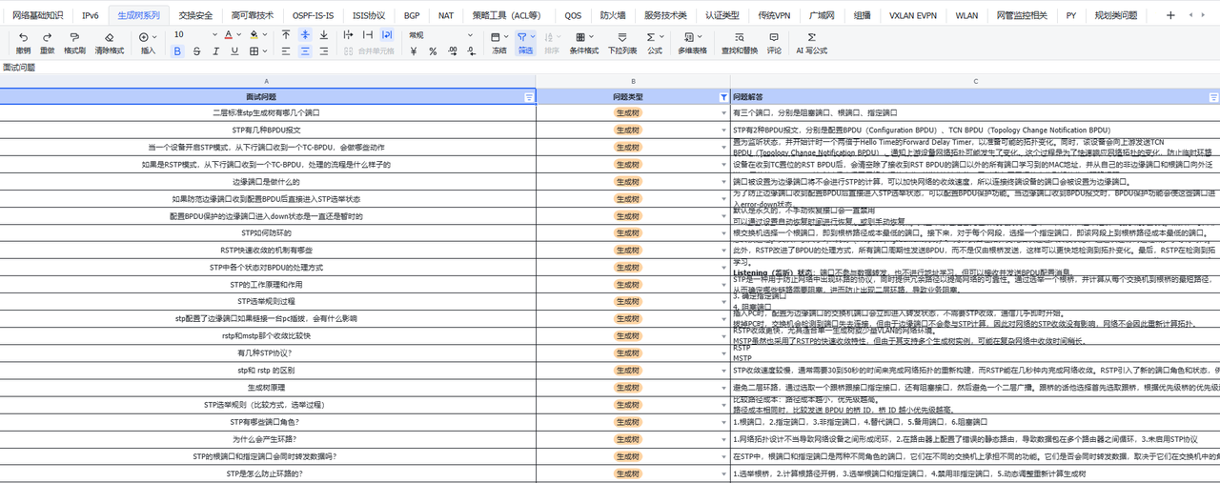
Task: Apply percent % format
Action: pos(433,51)
